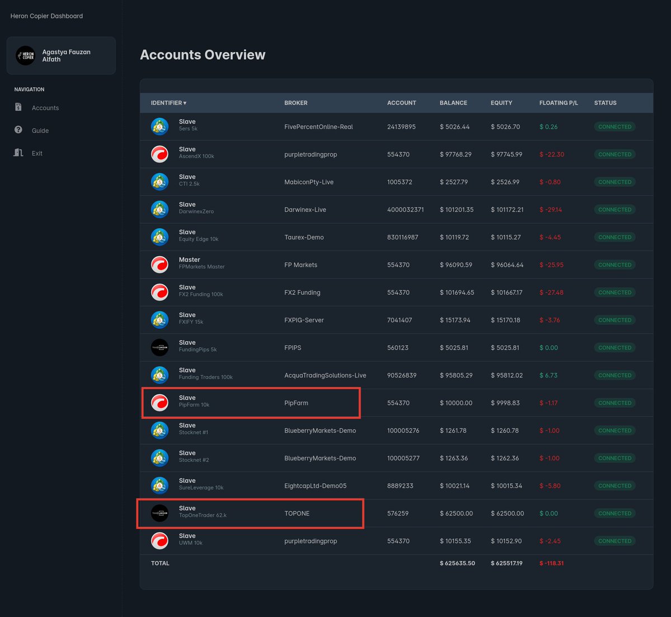Click the Darwinex-Live account number 4000032371
Image resolution: width=671 pixels, height=617 pixels.
[x=405, y=209]
